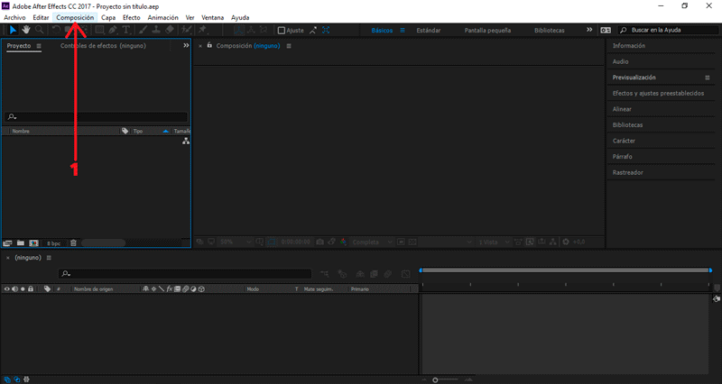Open project flowchart view icon
Image resolution: width=722 pixels, height=384 pixels.
(x=186, y=142)
